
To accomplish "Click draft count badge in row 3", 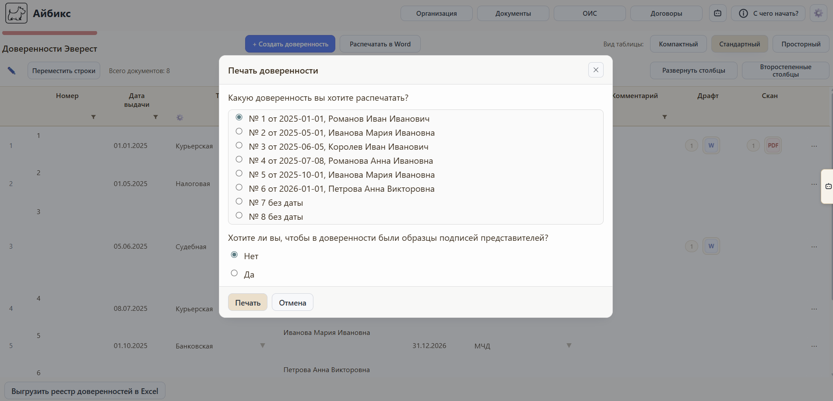I will pyautogui.click(x=691, y=246).
